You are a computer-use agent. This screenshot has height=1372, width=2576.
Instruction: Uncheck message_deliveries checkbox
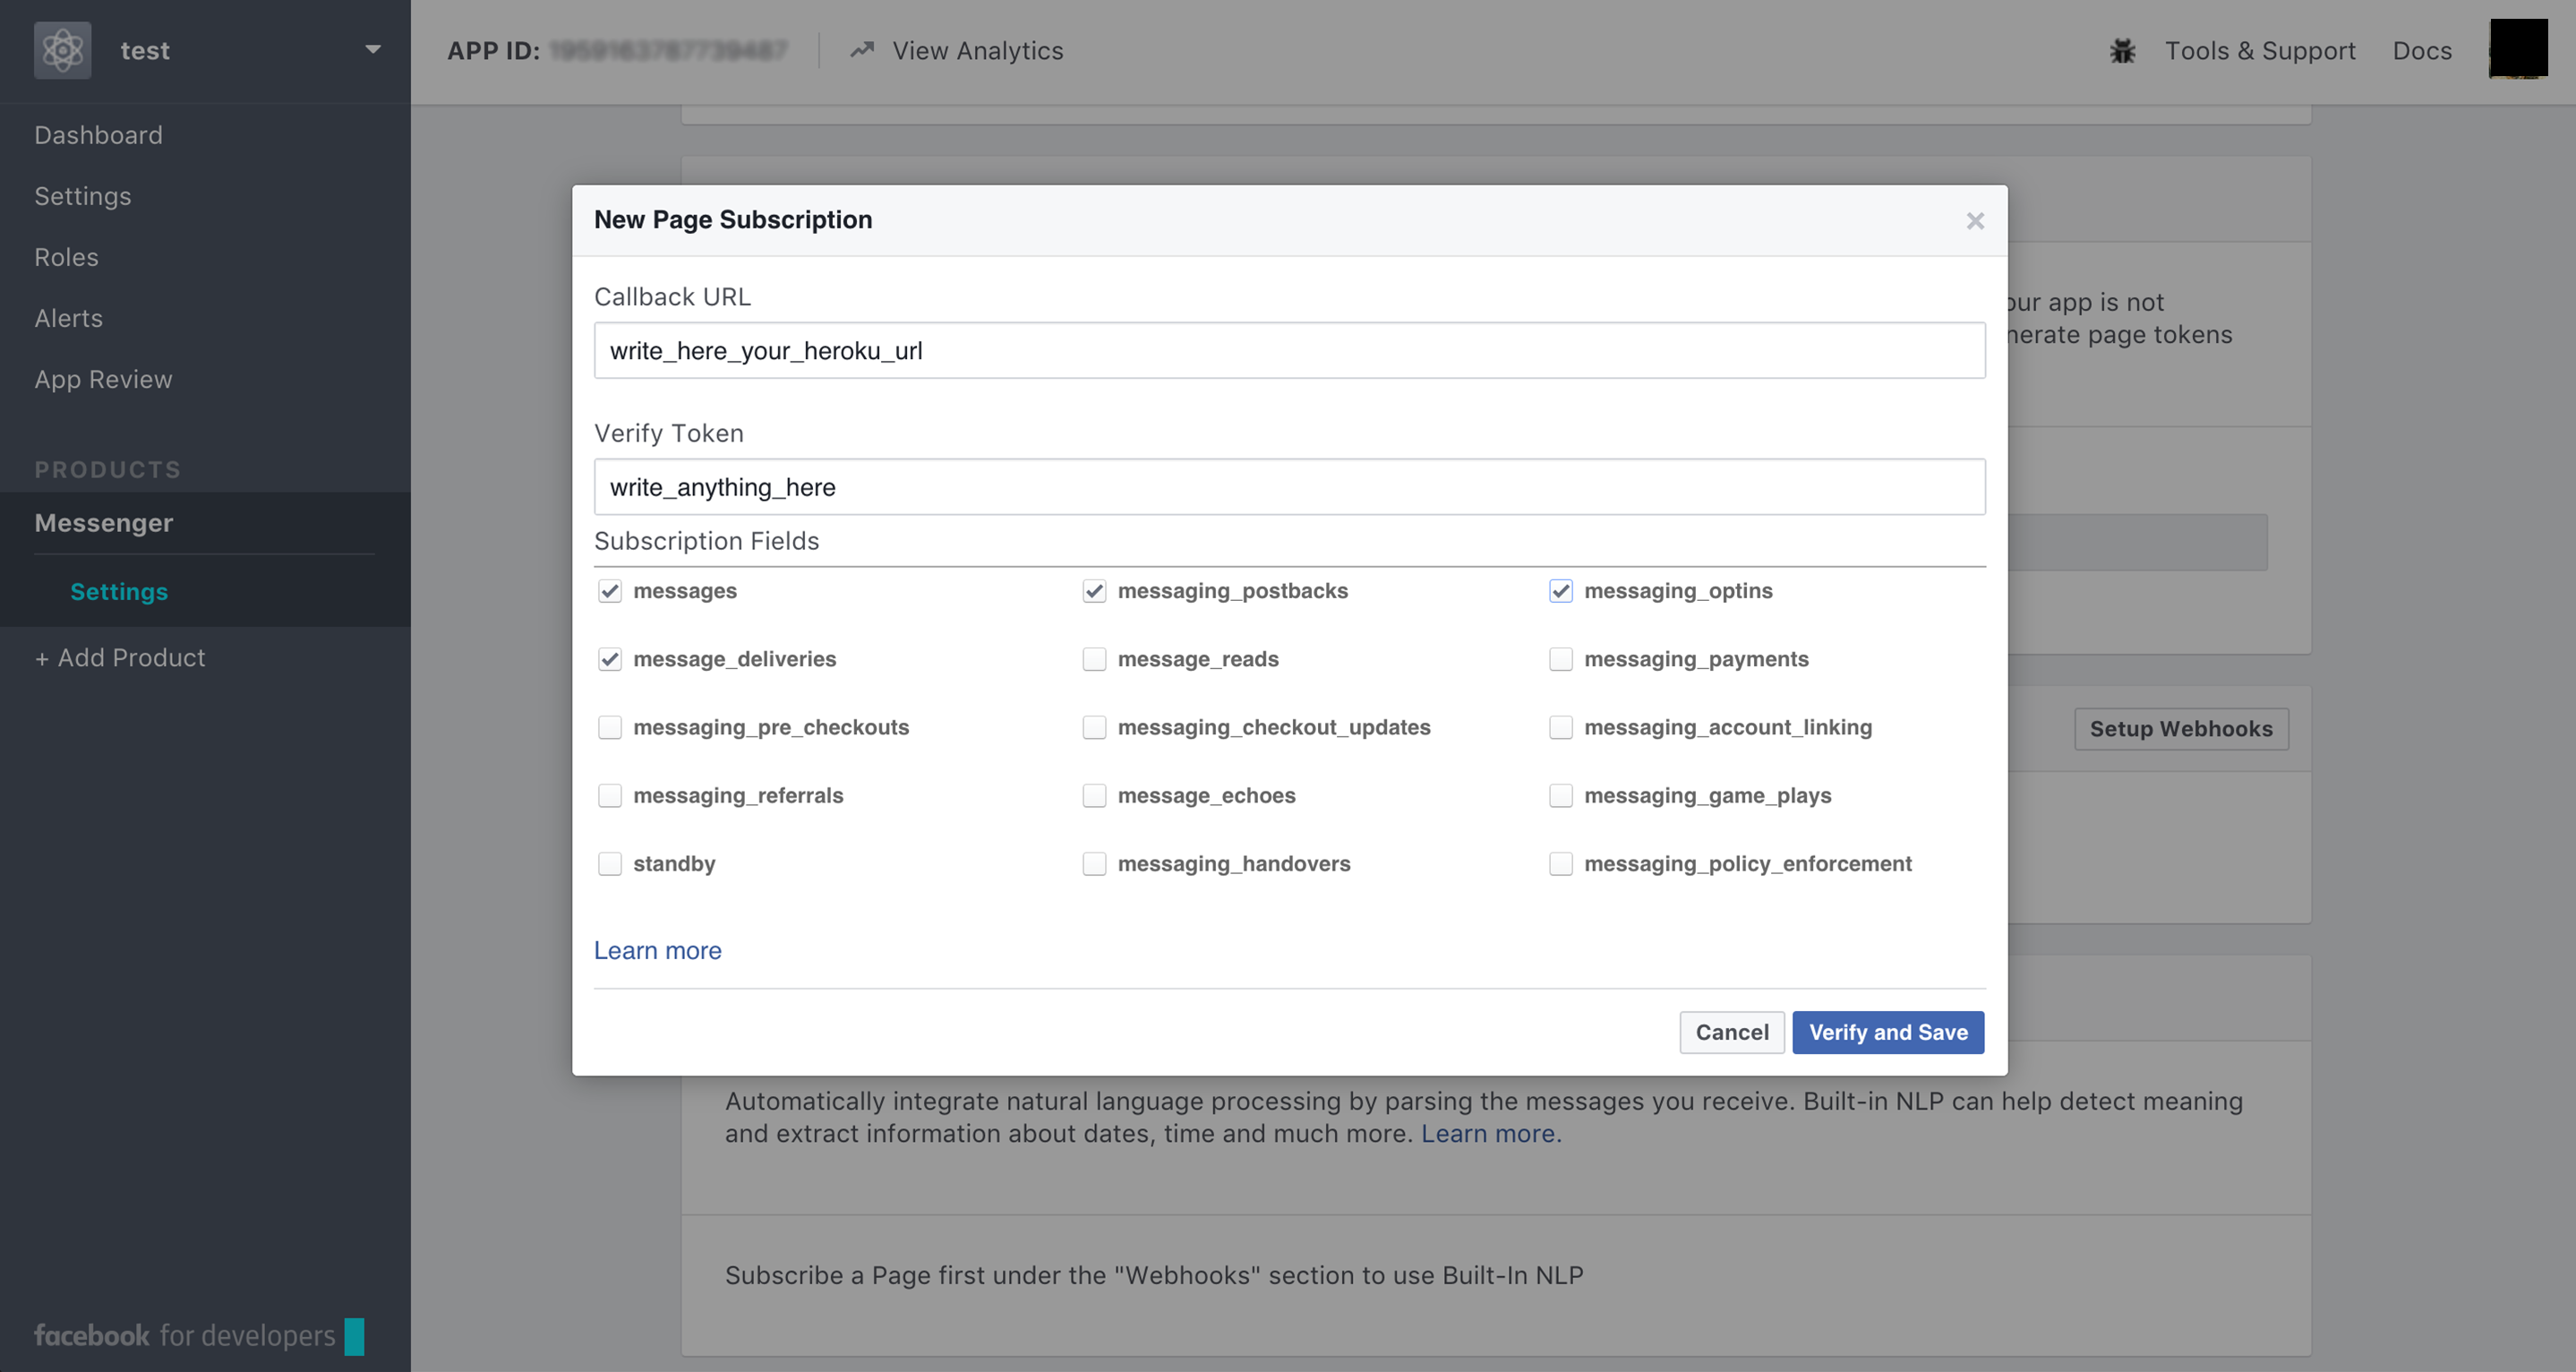(x=610, y=659)
